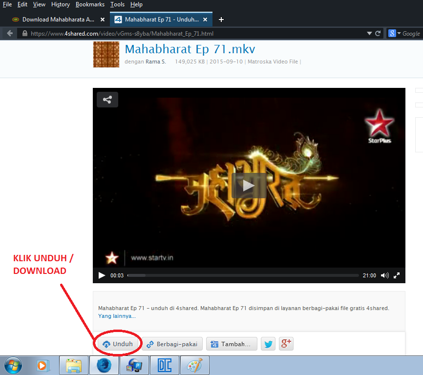Open the History menu
This screenshot has height=375, width=423.
tap(61, 4)
